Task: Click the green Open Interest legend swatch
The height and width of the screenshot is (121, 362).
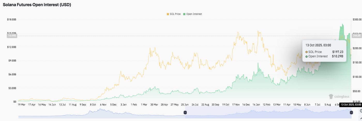Action: [x=184, y=14]
